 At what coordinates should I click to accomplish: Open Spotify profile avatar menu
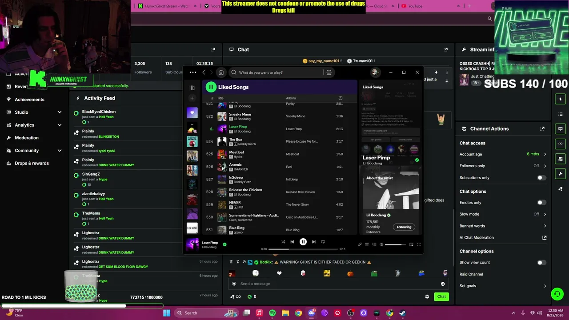click(x=375, y=72)
